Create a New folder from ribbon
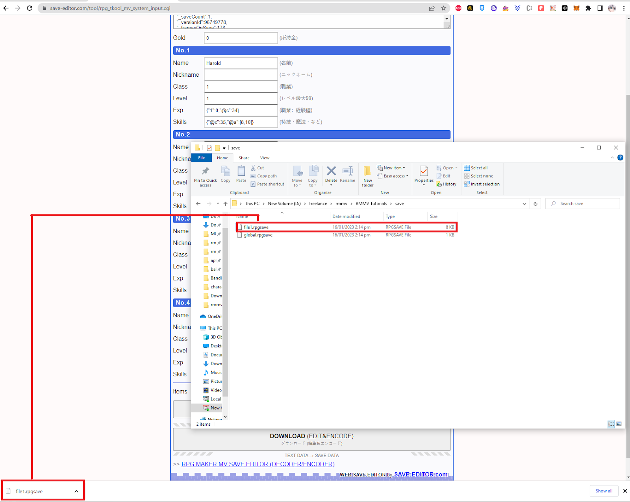The image size is (630, 502). pos(367,176)
